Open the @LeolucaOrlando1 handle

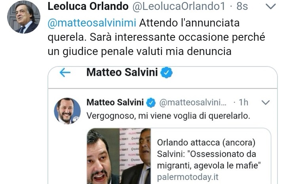pos(179,6)
